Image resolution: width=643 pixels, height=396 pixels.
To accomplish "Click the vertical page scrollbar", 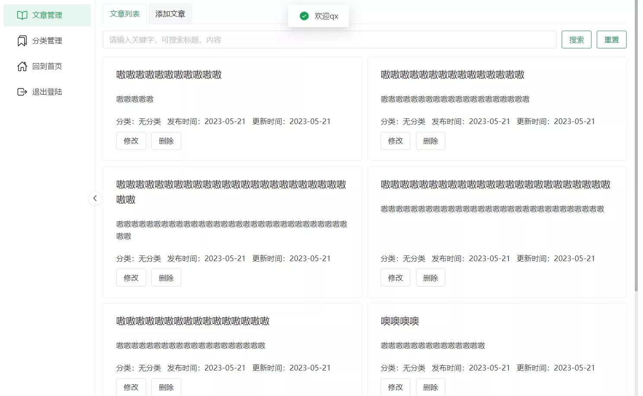I will pos(636,145).
